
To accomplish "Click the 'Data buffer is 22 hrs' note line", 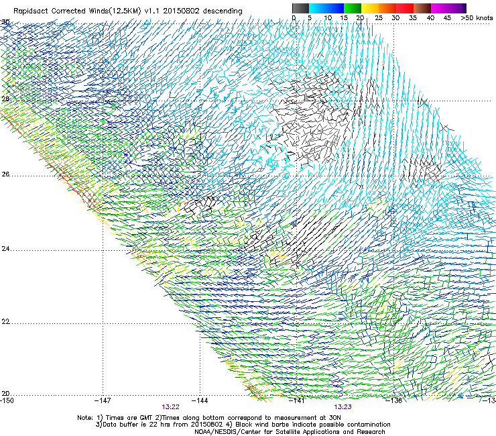I will [x=243, y=425].
